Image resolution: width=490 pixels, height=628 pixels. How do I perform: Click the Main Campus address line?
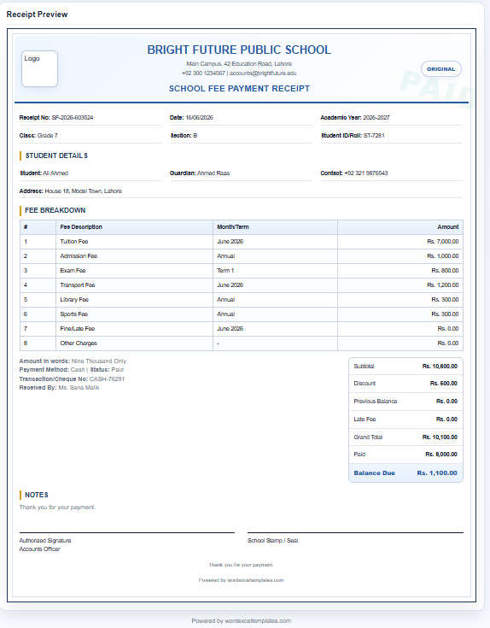[239, 64]
